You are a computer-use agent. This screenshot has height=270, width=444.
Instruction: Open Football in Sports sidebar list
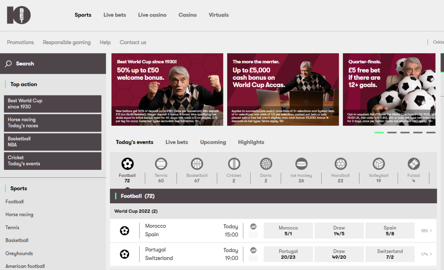pos(14,202)
